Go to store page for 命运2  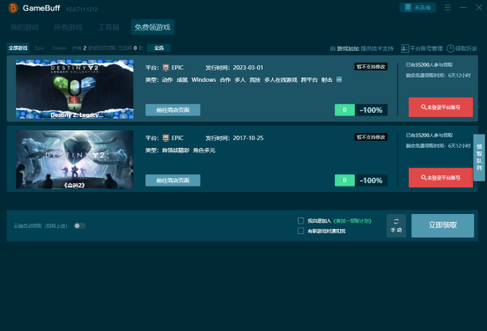click(x=173, y=180)
